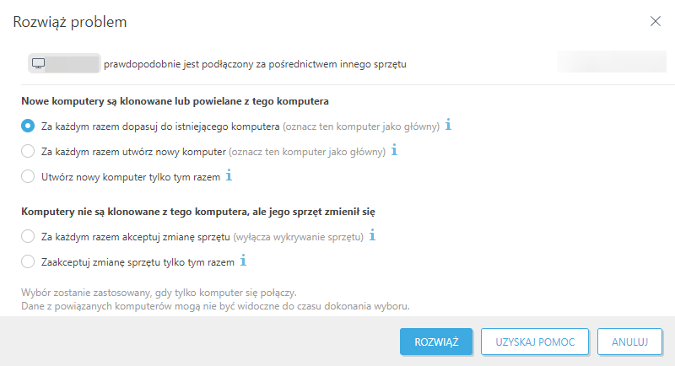The image size is (675, 366).
Task: Choose 'Utwórz nowy komputer tylko tym razem' radio
Action: click(29, 177)
